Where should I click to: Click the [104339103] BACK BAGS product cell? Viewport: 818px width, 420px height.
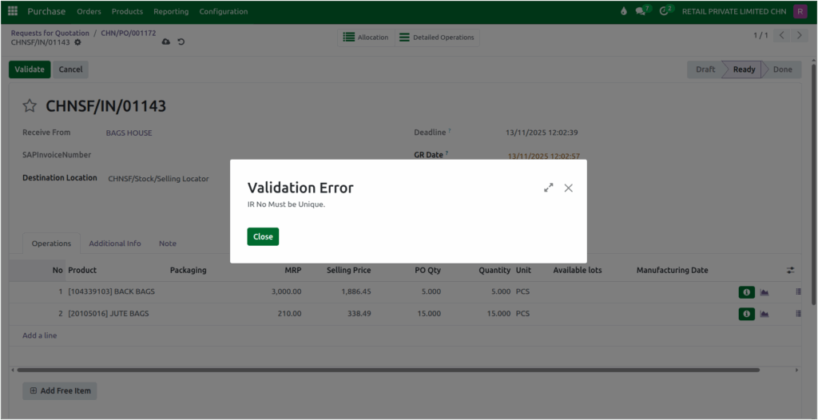coord(111,291)
